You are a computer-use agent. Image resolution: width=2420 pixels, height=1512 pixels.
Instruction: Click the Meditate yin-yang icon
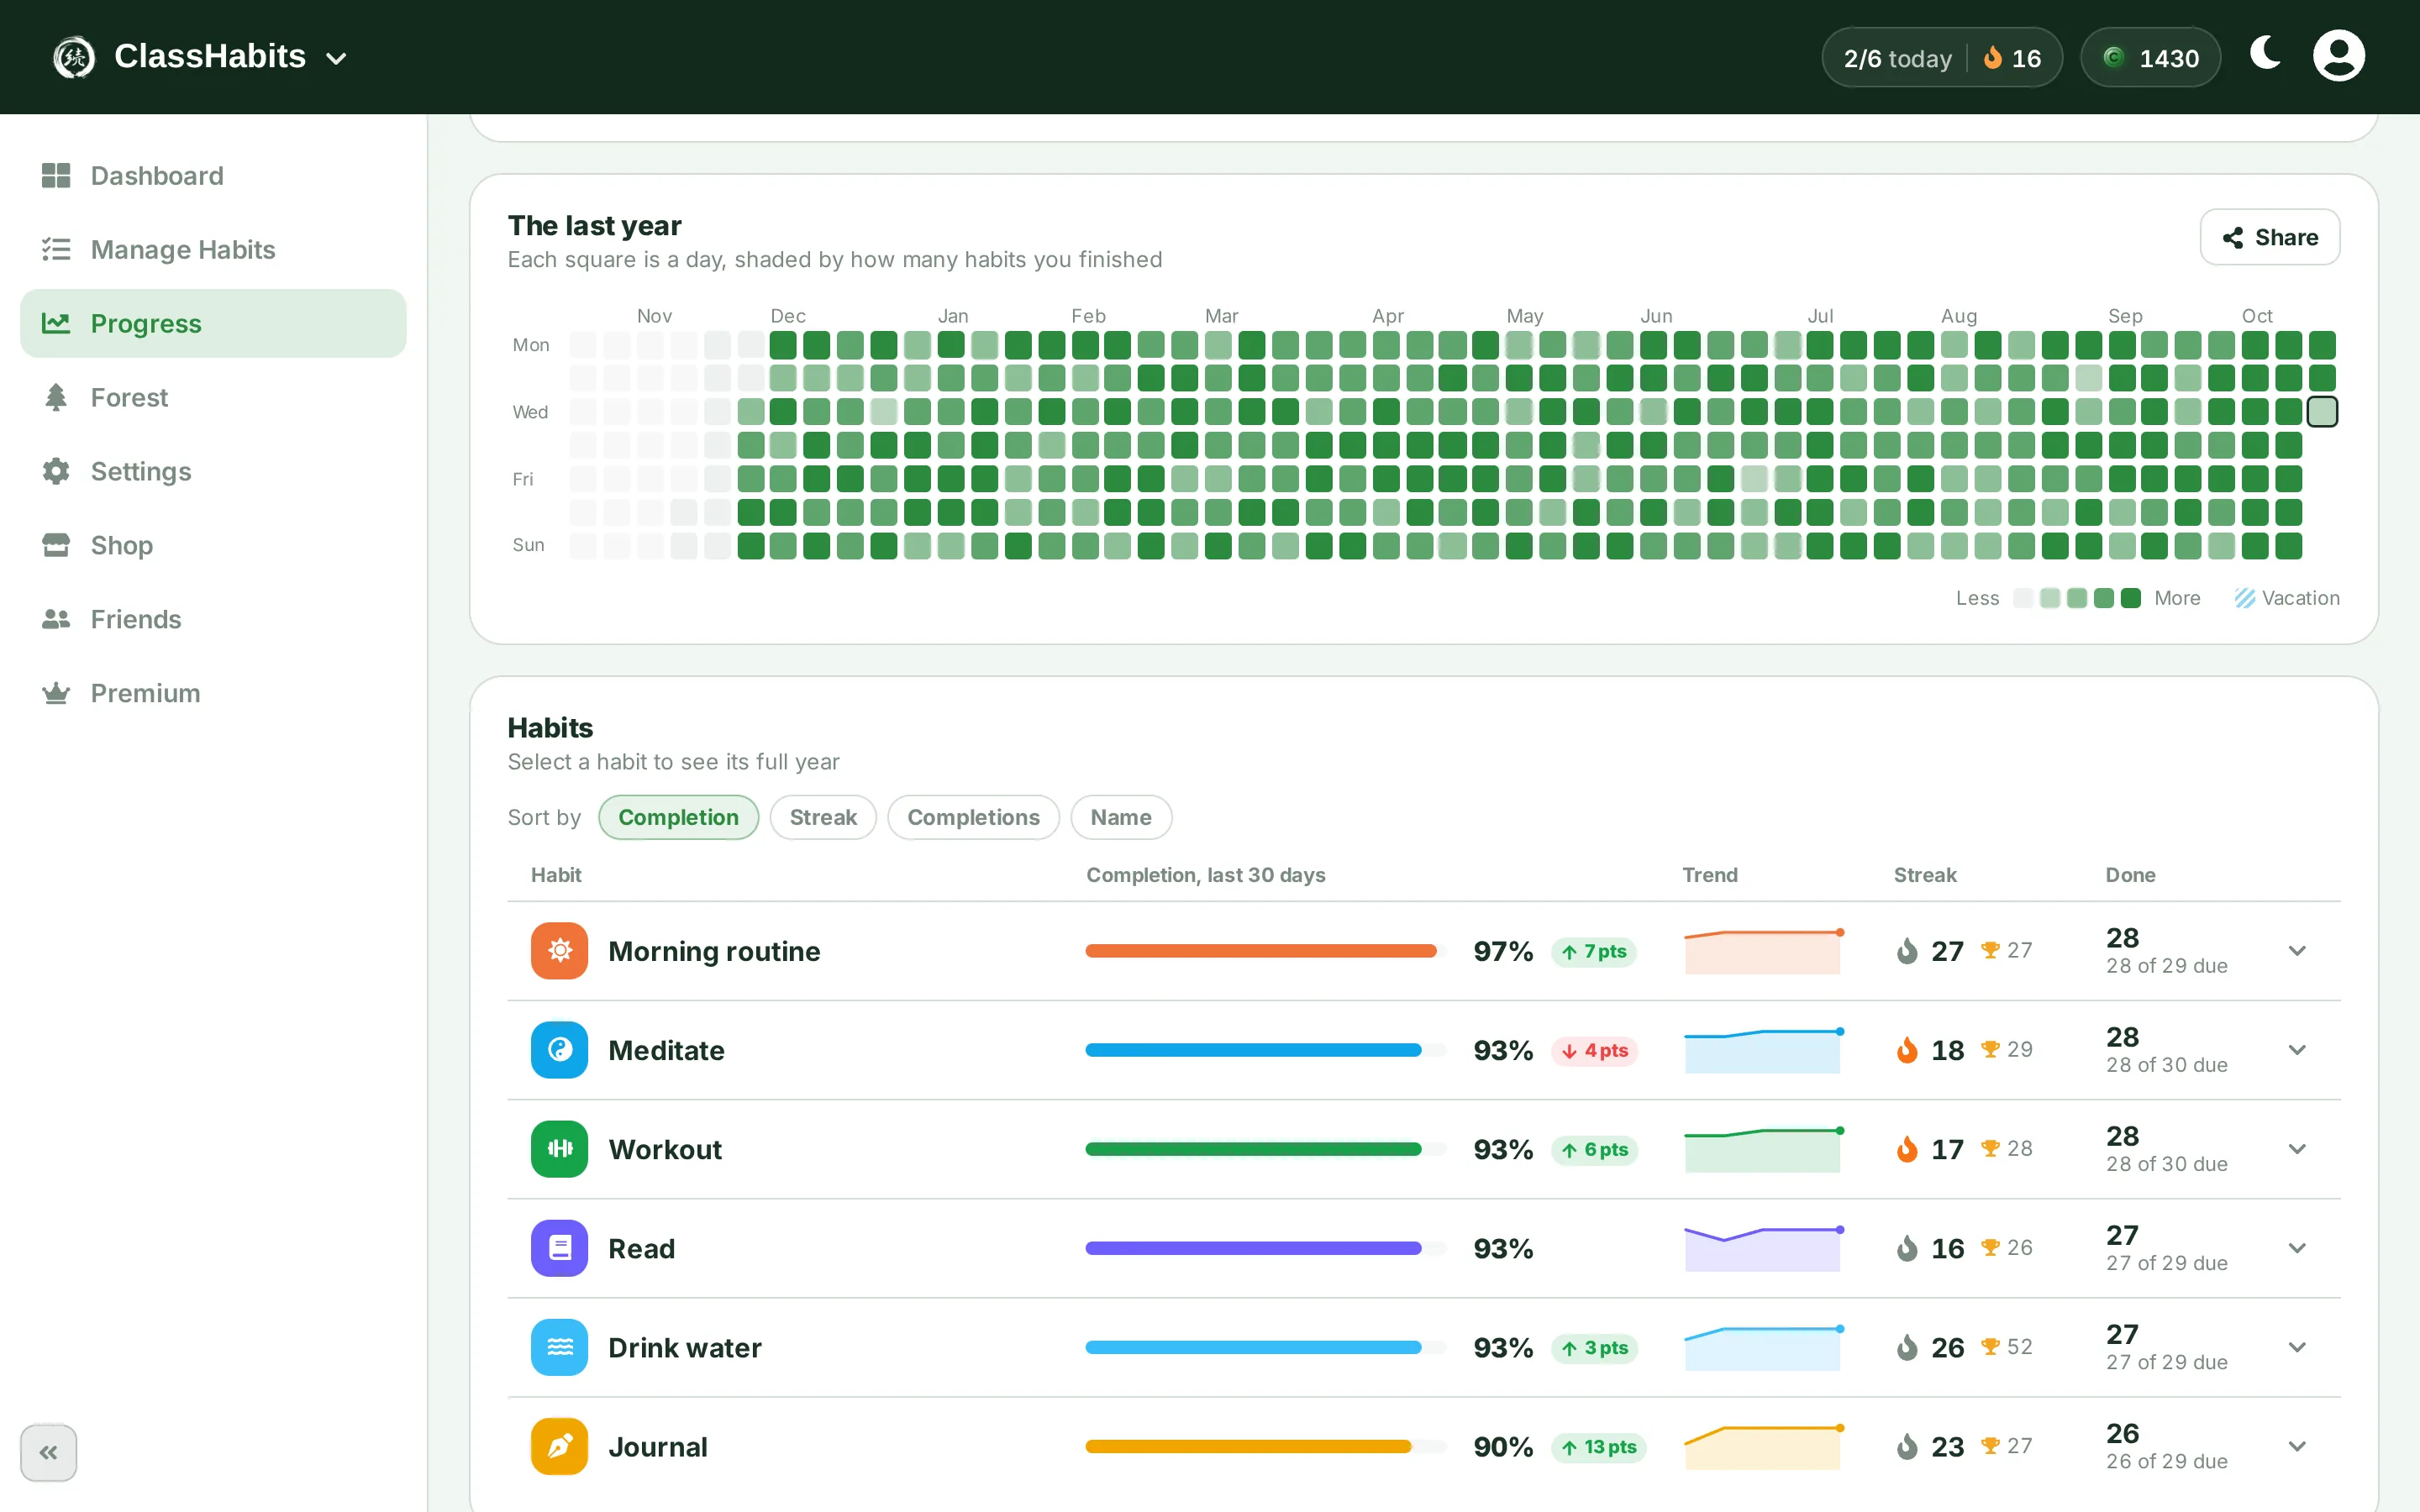coord(559,1050)
